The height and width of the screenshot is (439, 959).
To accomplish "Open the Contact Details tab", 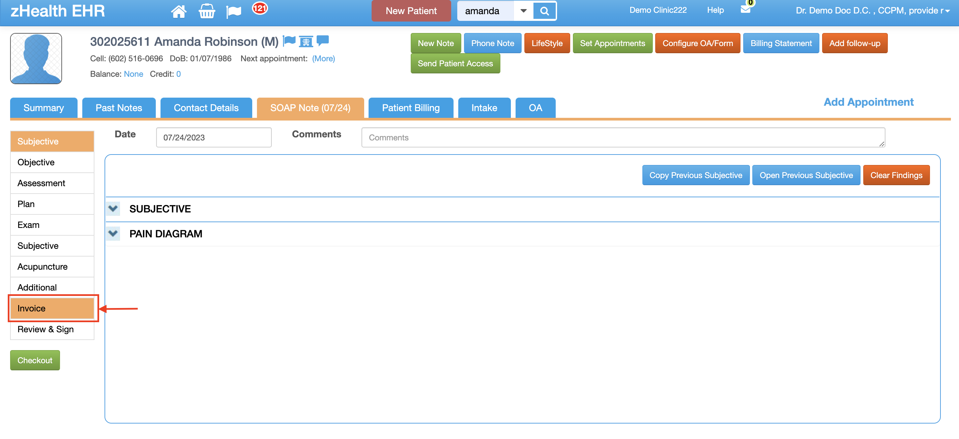I will click(206, 108).
